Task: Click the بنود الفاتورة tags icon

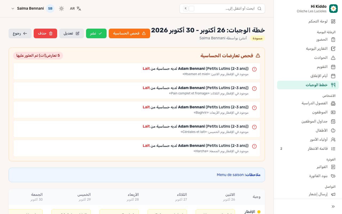Action: (333, 176)
